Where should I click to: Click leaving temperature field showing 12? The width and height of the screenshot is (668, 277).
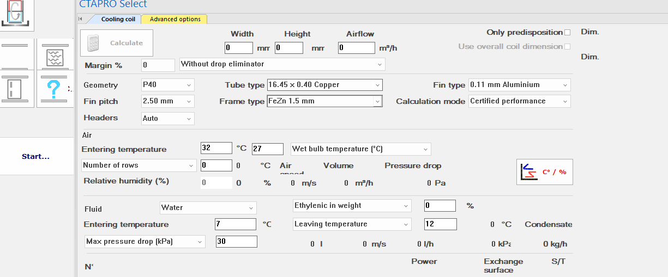[x=441, y=224]
